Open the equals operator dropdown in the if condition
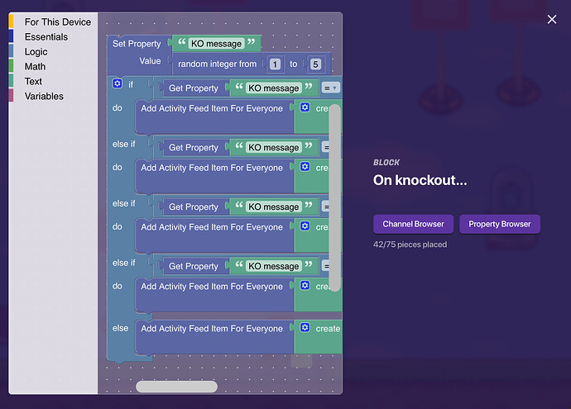This screenshot has width=571, height=409. (330, 88)
